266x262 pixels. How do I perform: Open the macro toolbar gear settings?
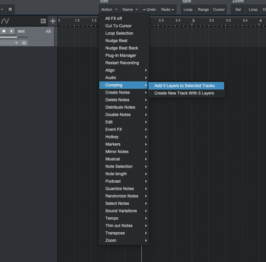(x=10, y=9)
